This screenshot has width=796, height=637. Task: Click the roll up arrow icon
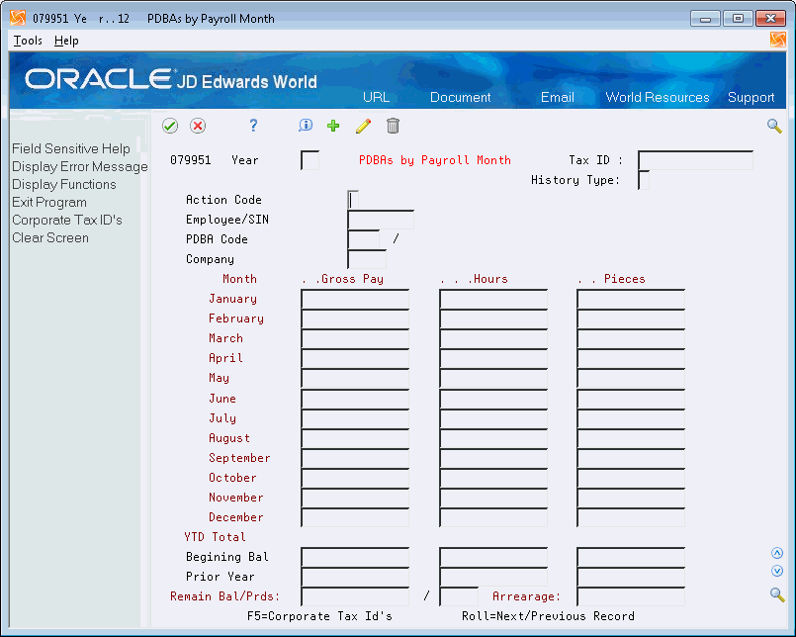coord(776,553)
